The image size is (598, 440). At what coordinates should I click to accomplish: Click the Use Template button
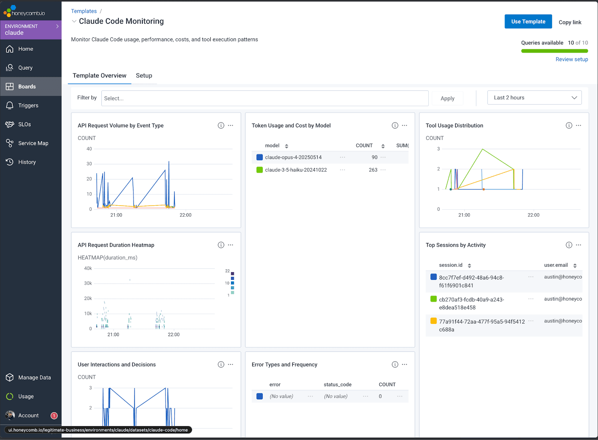click(x=528, y=21)
